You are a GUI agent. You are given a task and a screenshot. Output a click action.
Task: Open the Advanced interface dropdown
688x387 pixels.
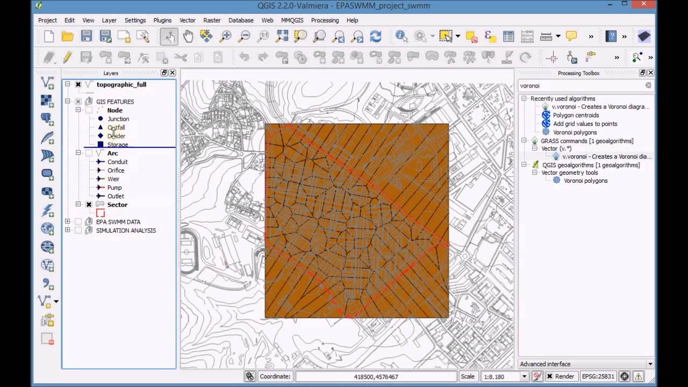click(x=650, y=364)
